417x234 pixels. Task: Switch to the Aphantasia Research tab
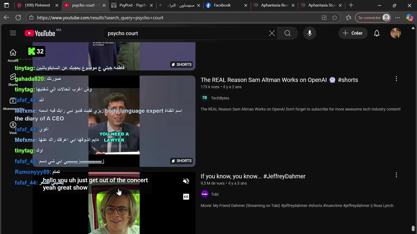pyautogui.click(x=274, y=5)
